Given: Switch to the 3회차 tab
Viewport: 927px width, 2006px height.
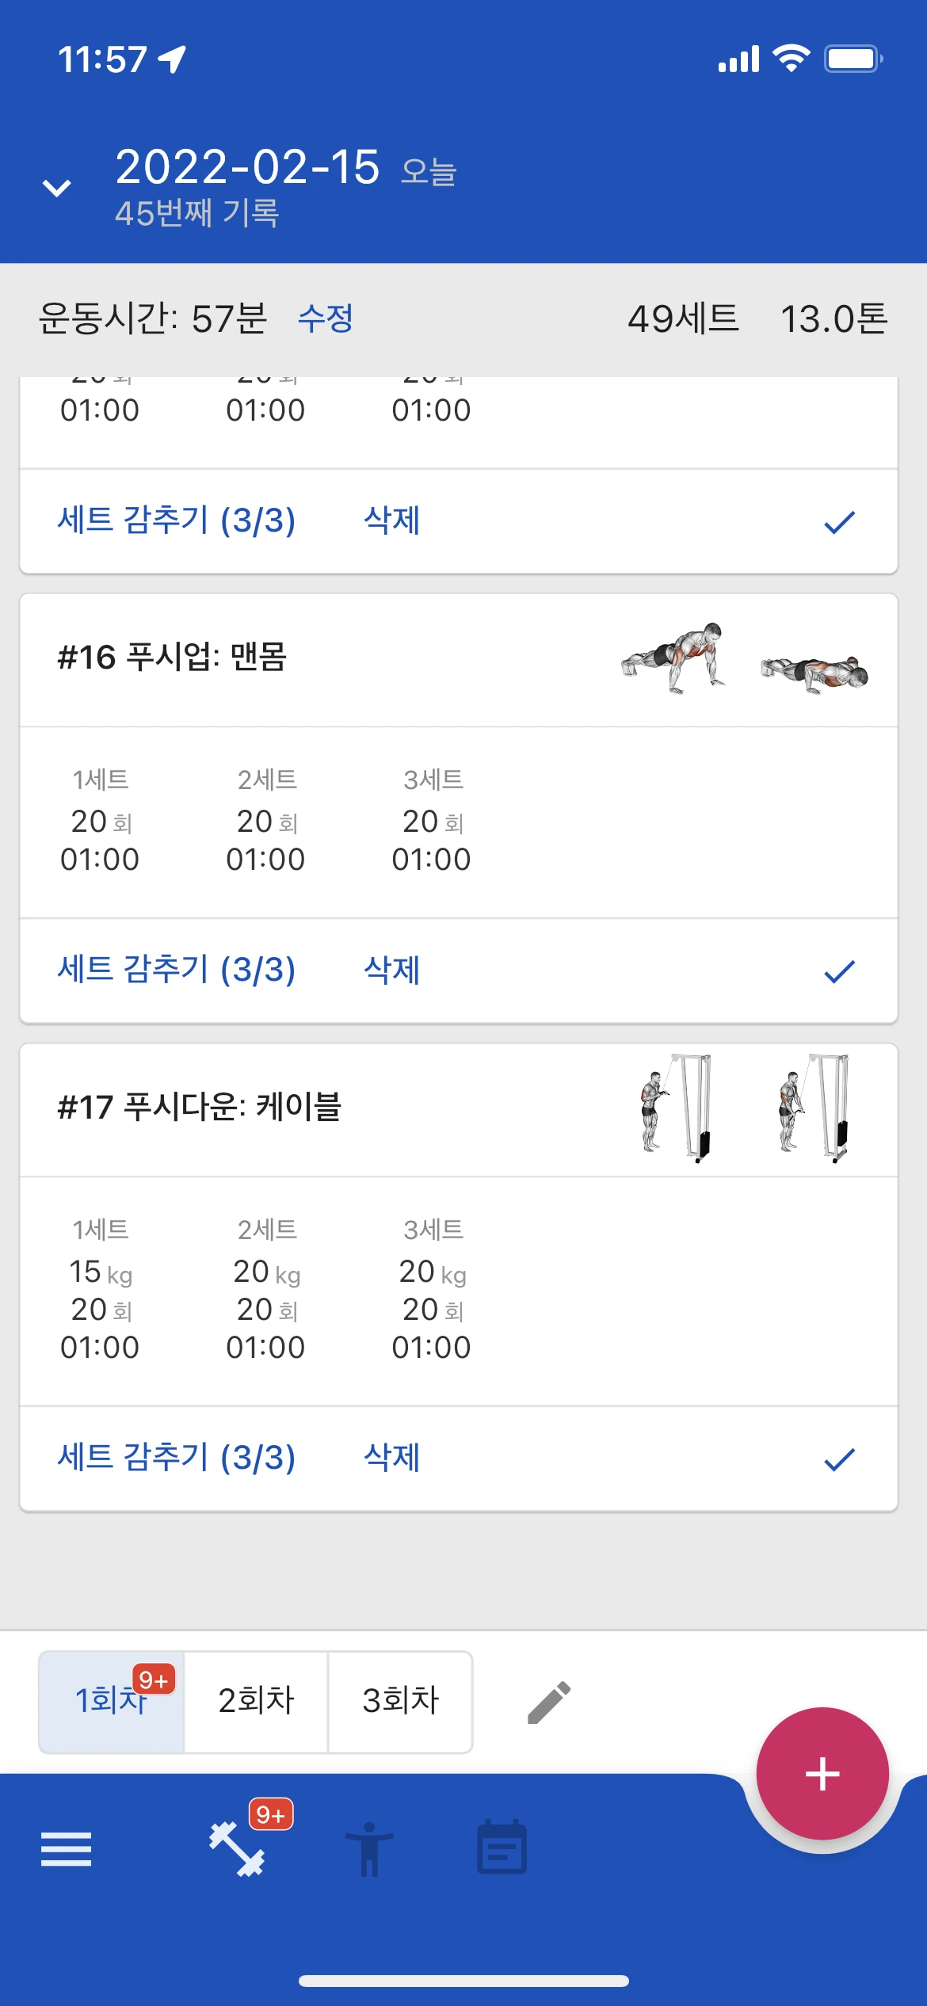Looking at the screenshot, I should point(400,1702).
